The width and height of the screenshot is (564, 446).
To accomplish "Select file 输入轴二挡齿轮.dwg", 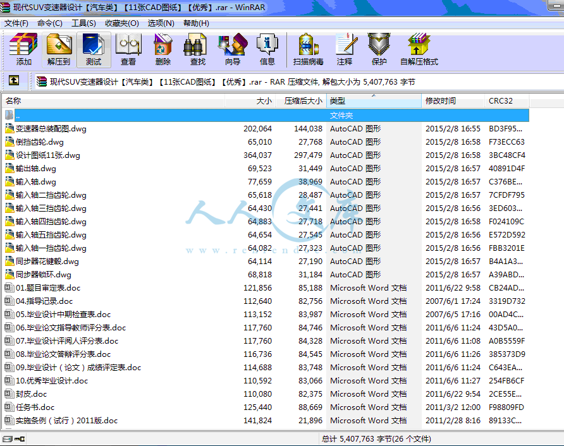I will [x=51, y=195].
